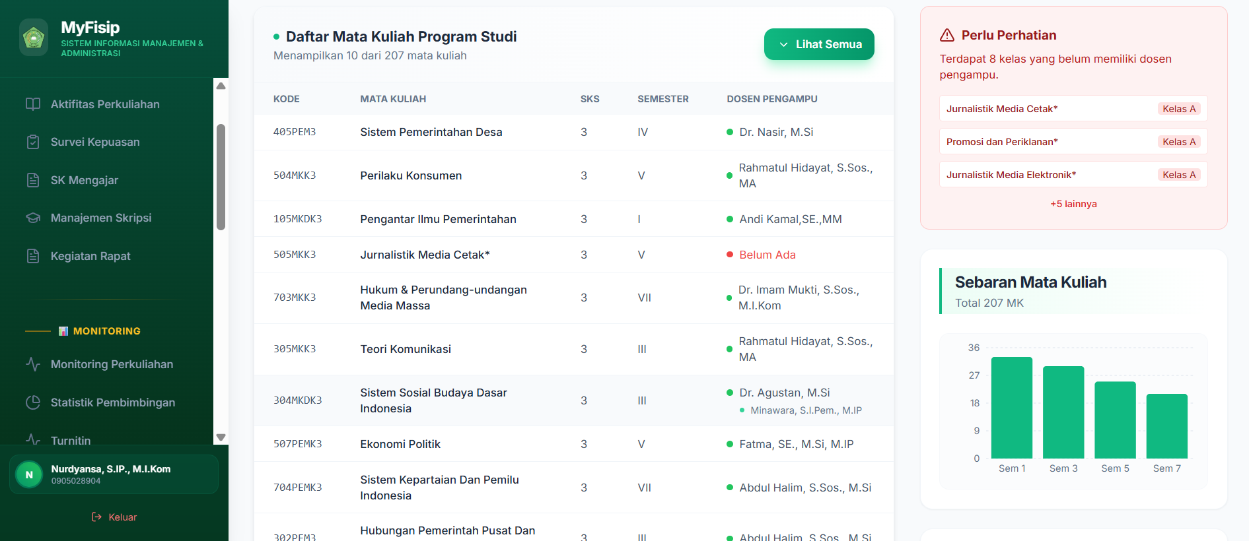The image size is (1249, 541).
Task: Click the logout arrow icon beside Keluar
Action: 97,517
